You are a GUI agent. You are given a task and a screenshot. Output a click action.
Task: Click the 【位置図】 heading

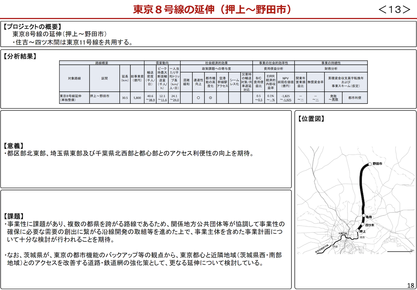coord(311,119)
